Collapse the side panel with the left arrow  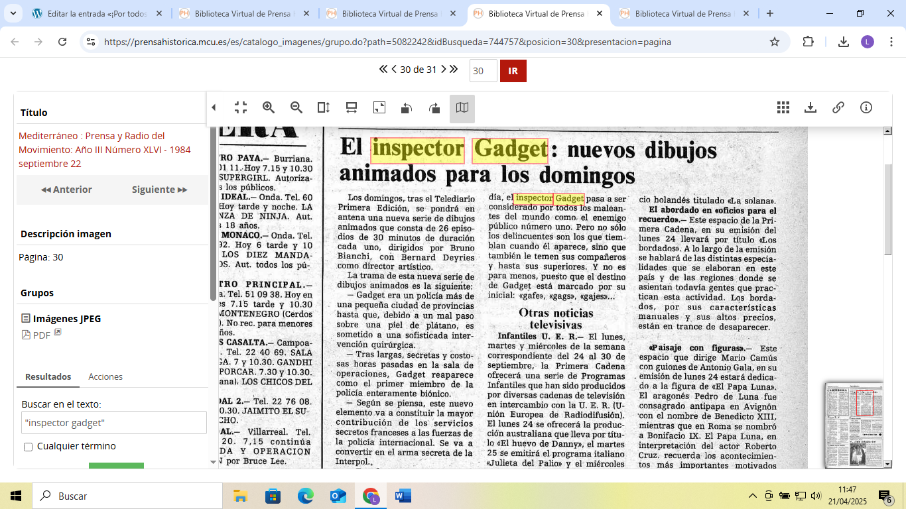(214, 107)
